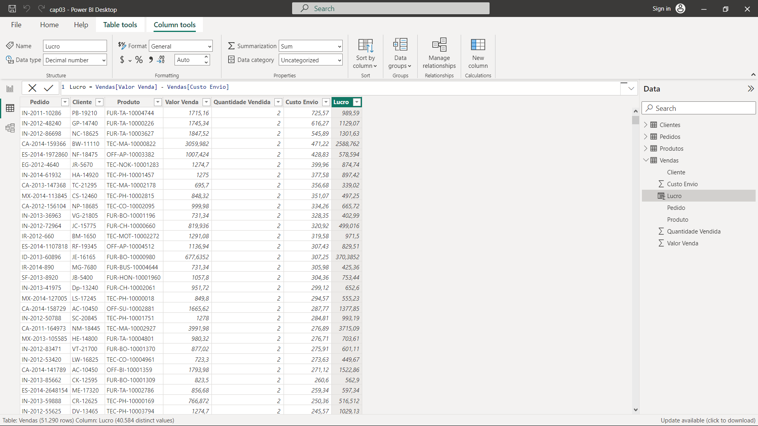Open the Table tools tab
Viewport: 758px width, 426px height.
[120, 25]
